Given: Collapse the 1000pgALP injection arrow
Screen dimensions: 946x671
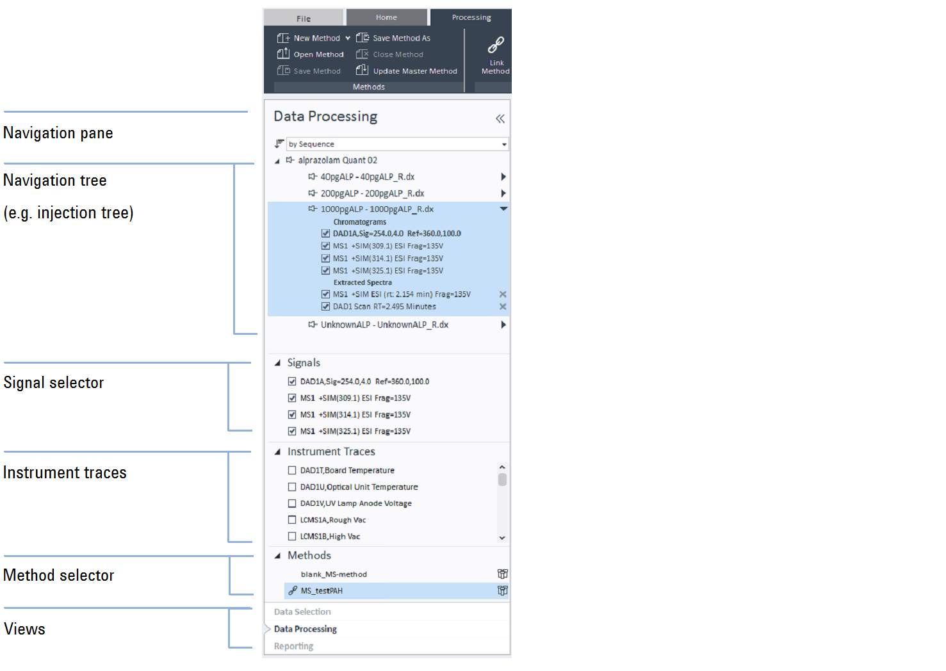Looking at the screenshot, I should (x=503, y=209).
